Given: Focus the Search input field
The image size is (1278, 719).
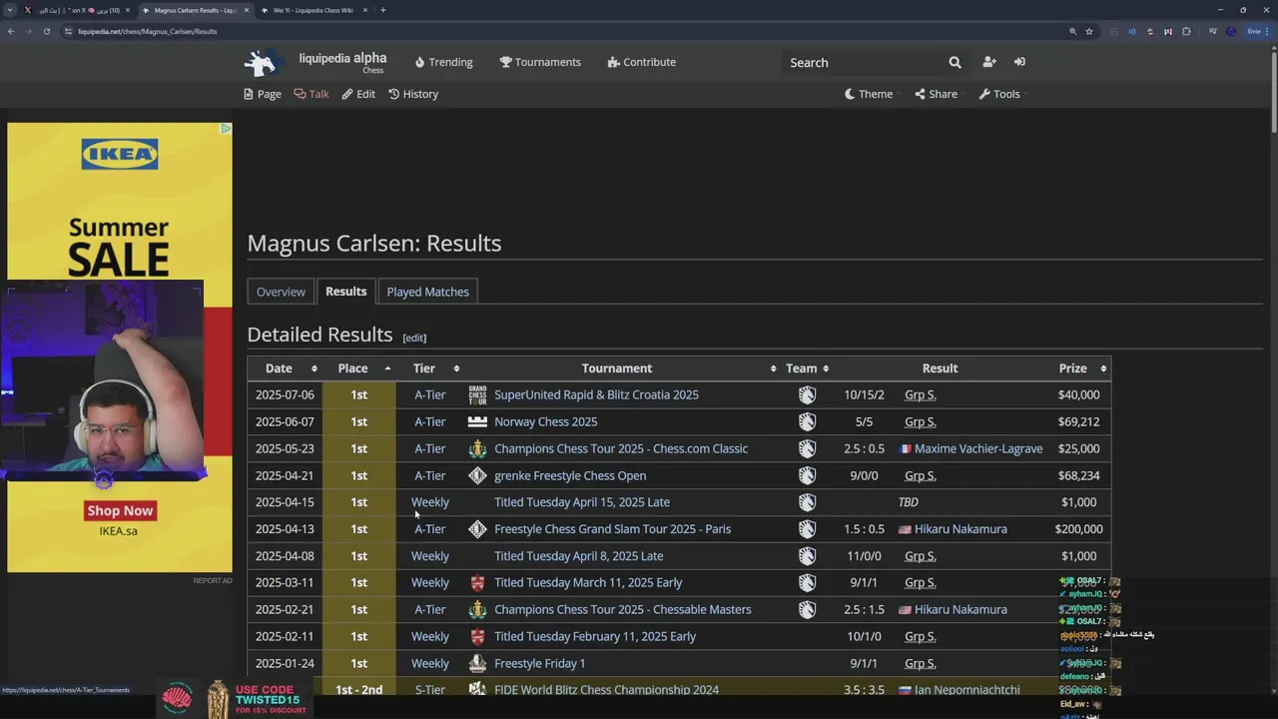Looking at the screenshot, I should [864, 62].
